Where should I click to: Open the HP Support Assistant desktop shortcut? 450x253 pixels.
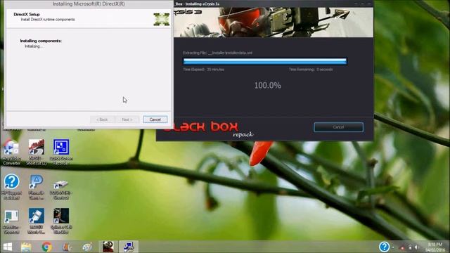pyautogui.click(x=11, y=186)
